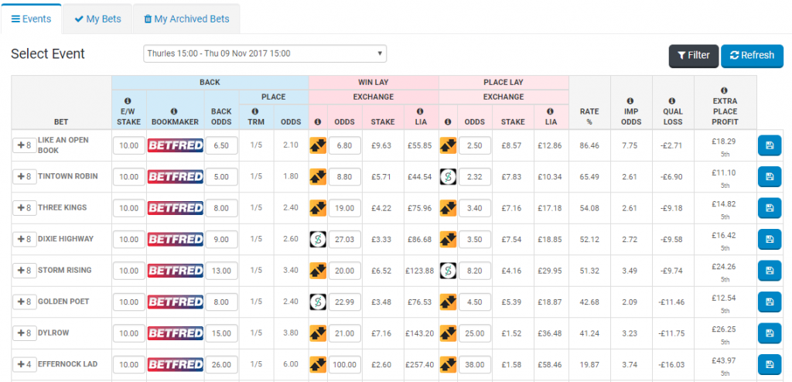Open Smarkets place lay for STORM RISING
792x382 pixels.
[x=448, y=271]
